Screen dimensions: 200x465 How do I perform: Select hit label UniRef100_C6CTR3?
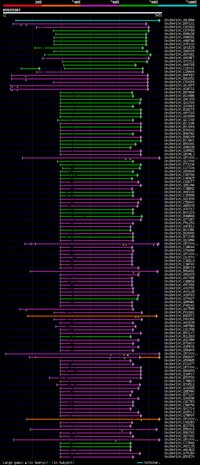pyautogui.click(x=179, y=402)
